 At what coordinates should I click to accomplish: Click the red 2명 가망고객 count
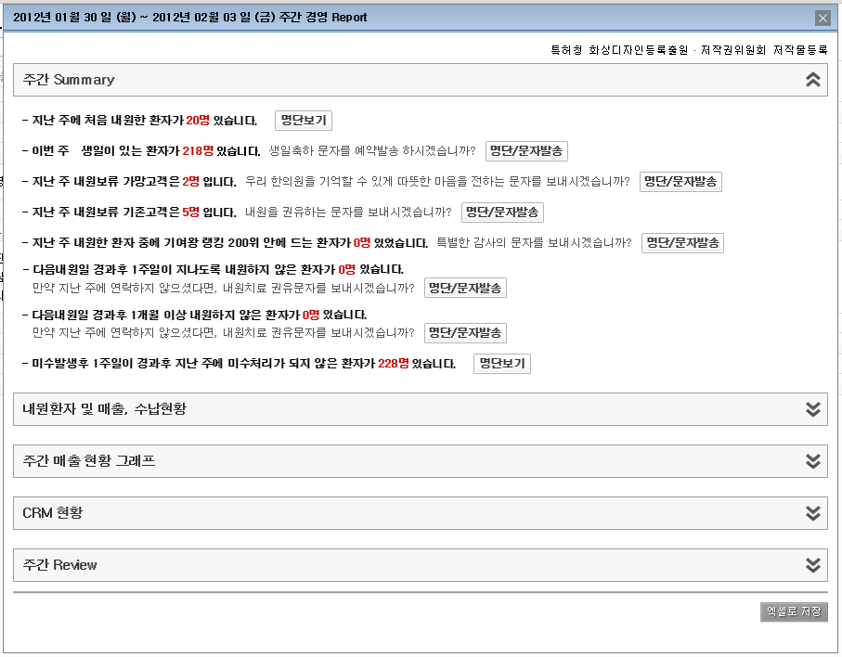(190, 182)
